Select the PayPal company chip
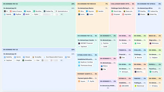This screenshot has height=92, width=164. [x=91, y=81]
